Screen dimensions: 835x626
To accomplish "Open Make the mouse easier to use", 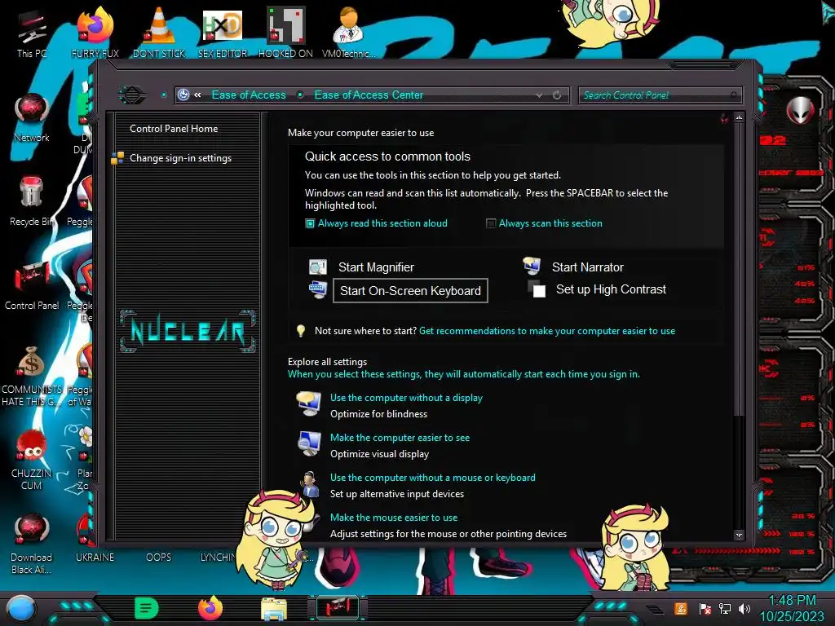I will tap(394, 518).
